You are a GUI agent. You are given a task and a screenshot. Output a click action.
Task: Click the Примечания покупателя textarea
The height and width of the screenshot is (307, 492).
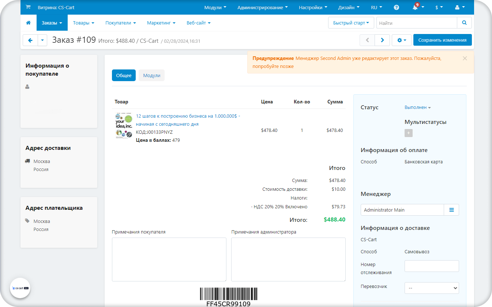coord(169,259)
